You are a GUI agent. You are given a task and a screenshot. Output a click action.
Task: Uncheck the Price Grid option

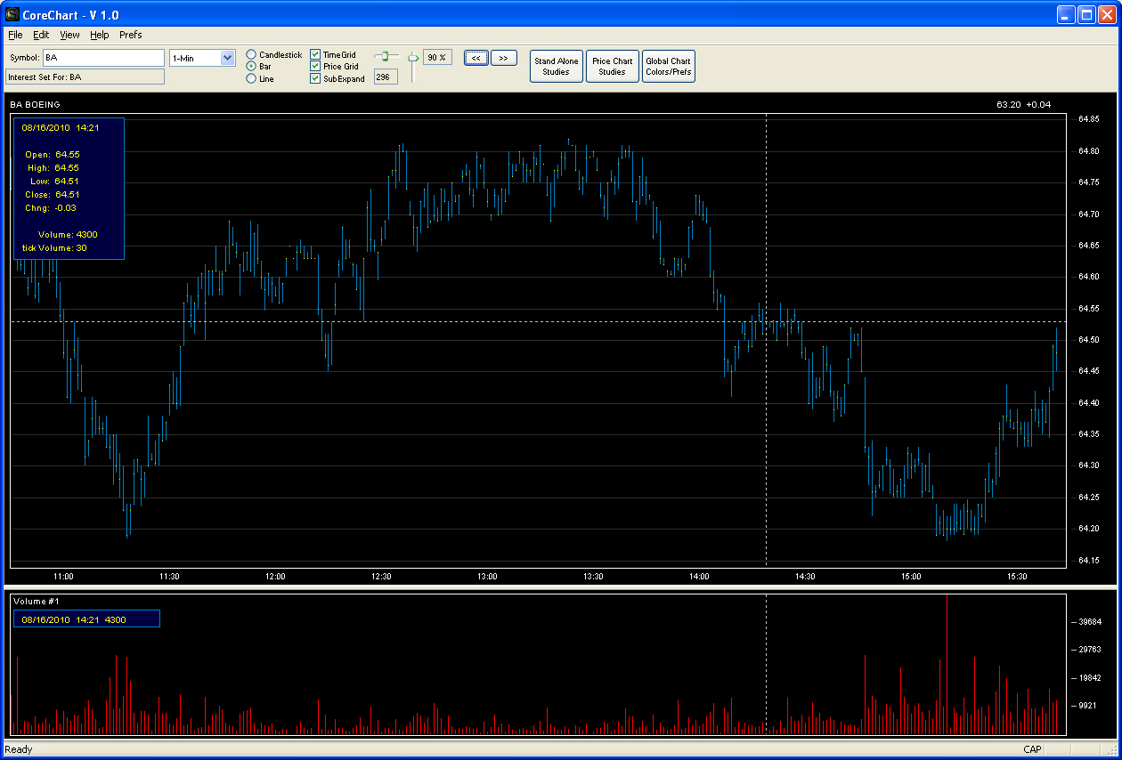(315, 67)
